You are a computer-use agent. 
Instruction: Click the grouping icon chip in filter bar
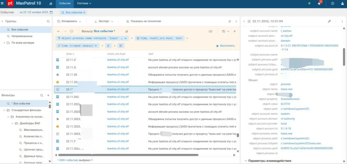click(x=108, y=46)
